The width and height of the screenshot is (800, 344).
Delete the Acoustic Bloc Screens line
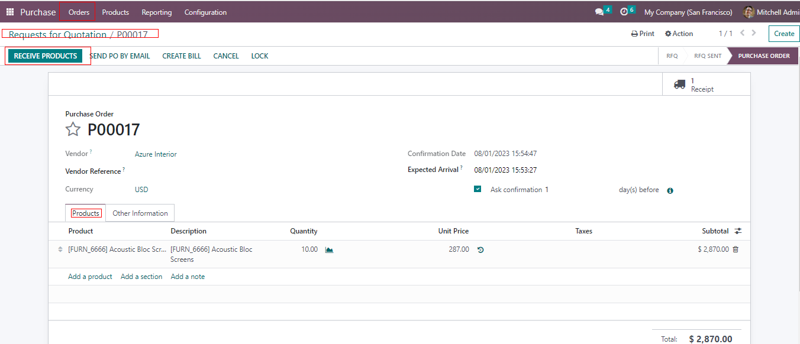pos(736,249)
